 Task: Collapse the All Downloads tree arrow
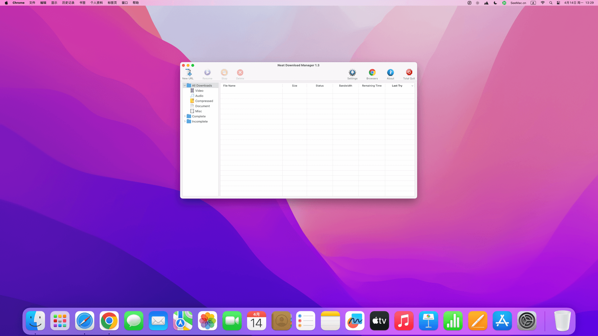pos(185,86)
